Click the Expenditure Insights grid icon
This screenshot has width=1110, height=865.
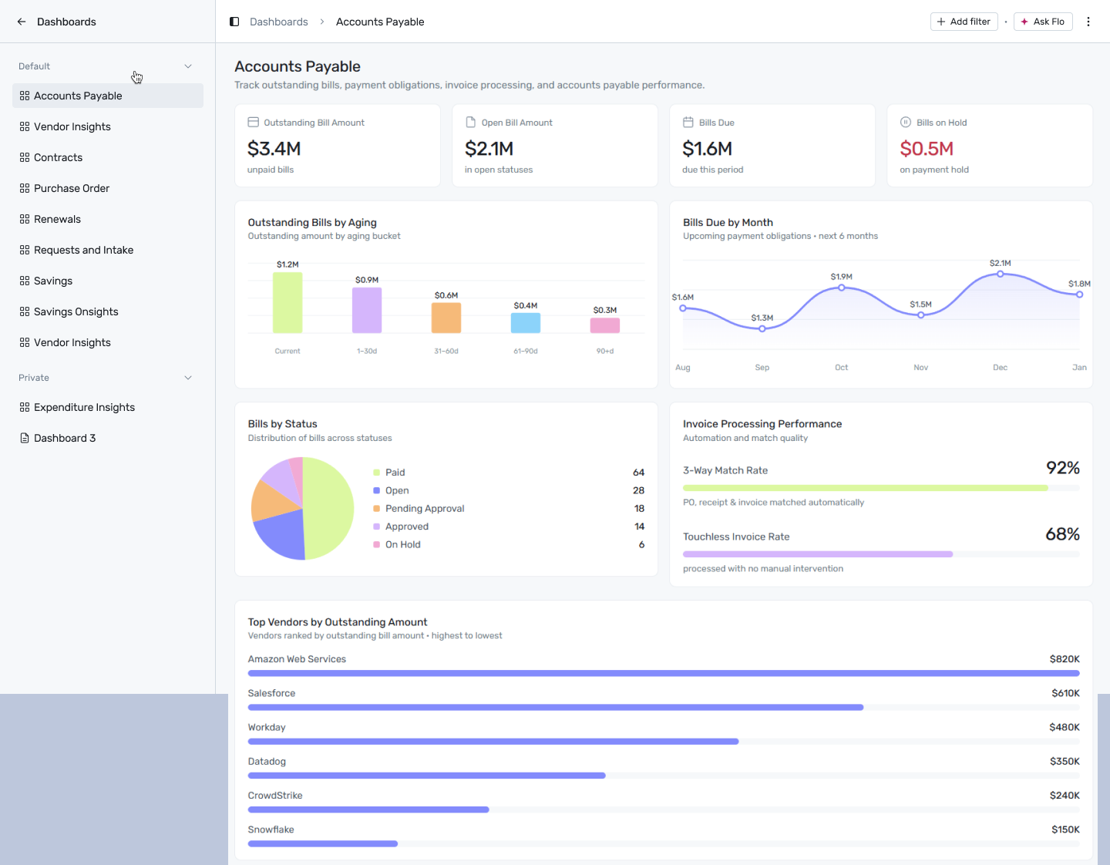[25, 407]
